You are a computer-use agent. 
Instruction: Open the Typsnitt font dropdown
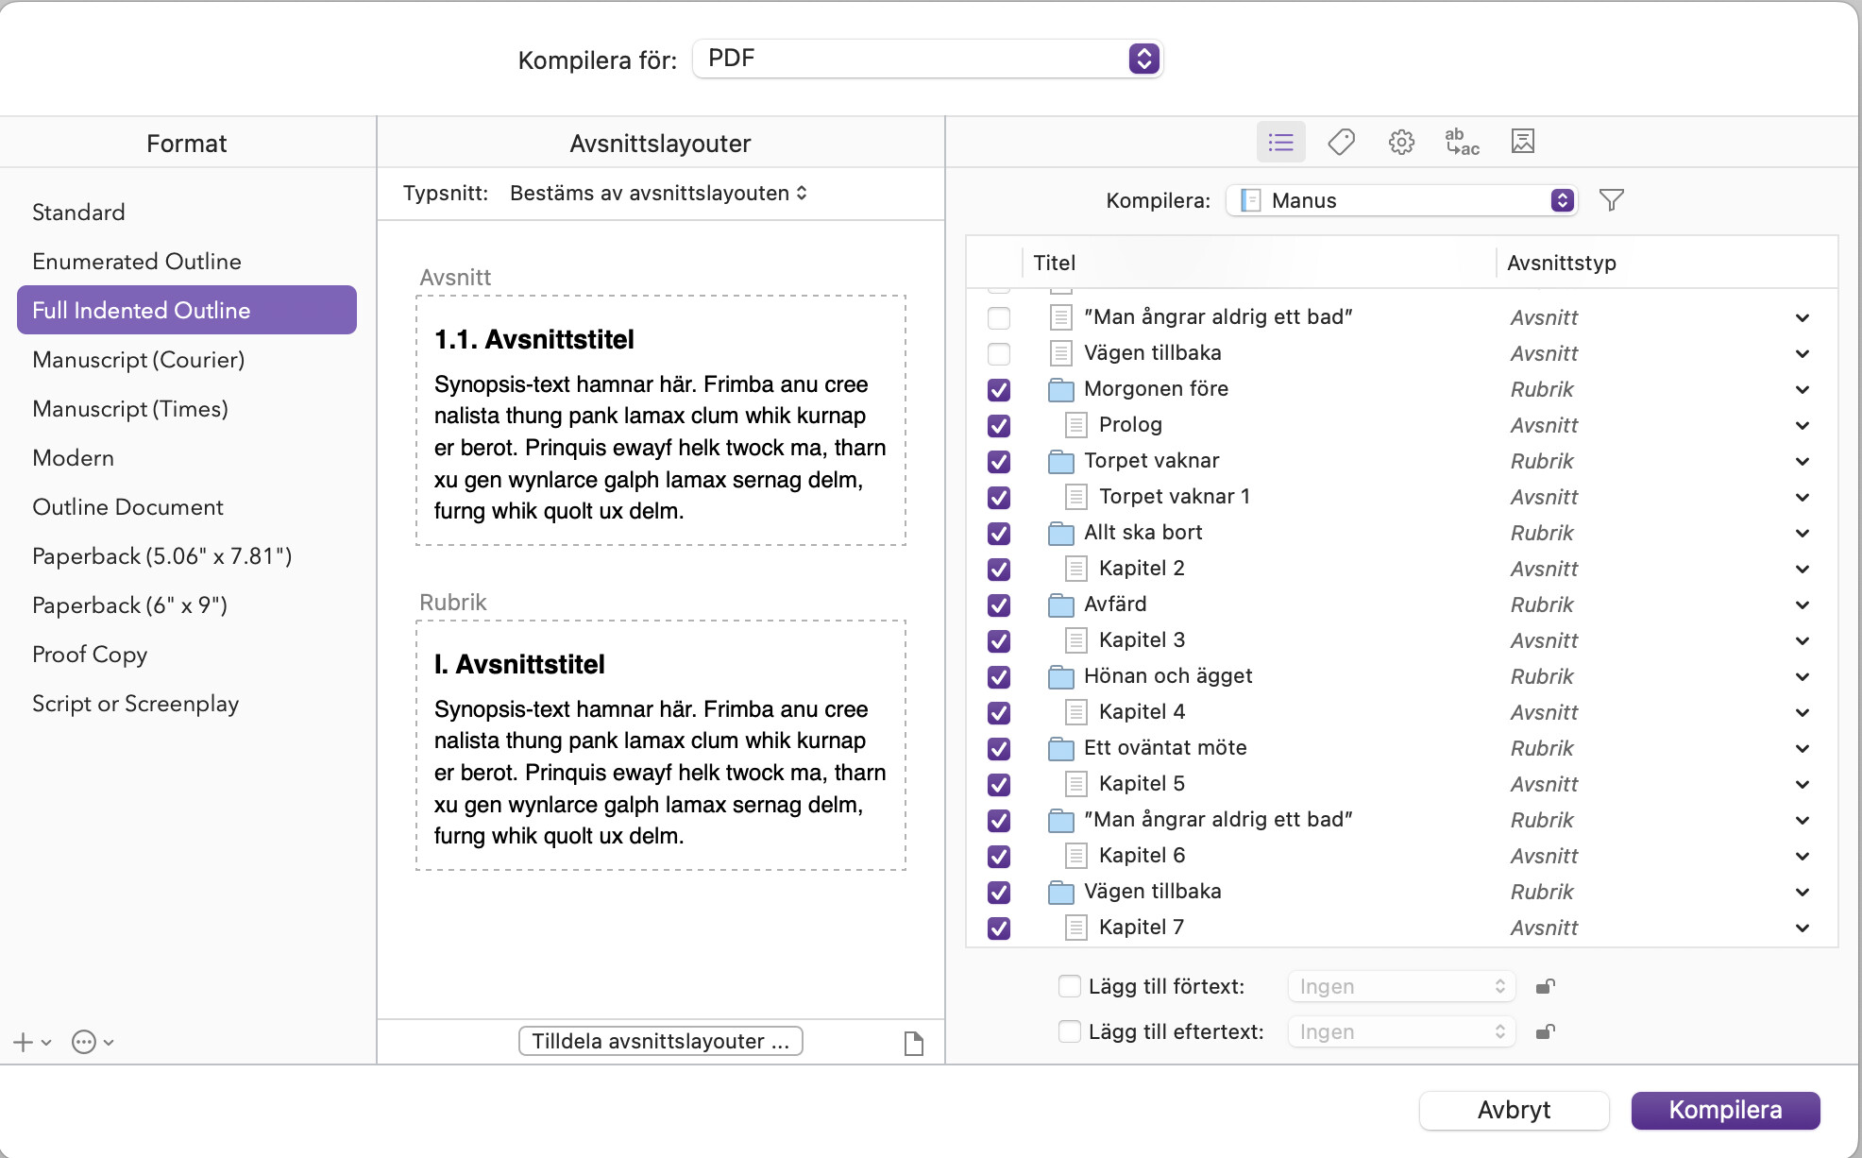pyautogui.click(x=658, y=193)
